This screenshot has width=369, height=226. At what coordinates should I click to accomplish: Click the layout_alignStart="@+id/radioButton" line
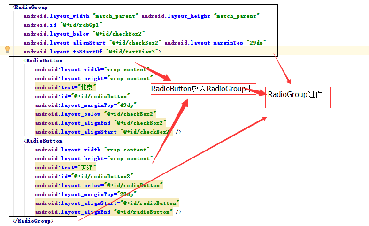(x=107, y=203)
